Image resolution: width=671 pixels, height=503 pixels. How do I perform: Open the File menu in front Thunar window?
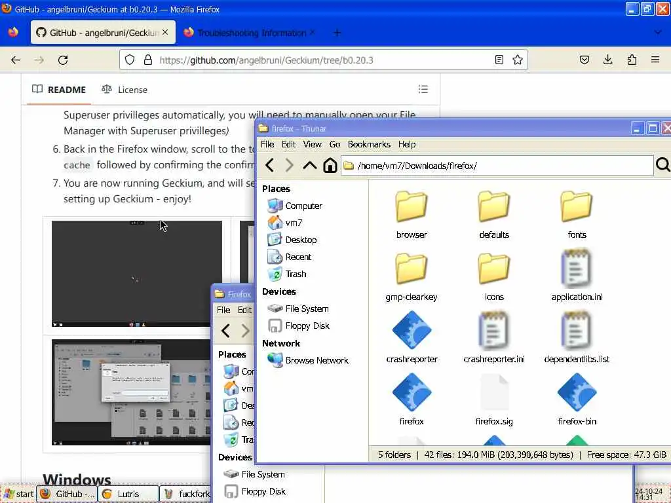click(267, 144)
